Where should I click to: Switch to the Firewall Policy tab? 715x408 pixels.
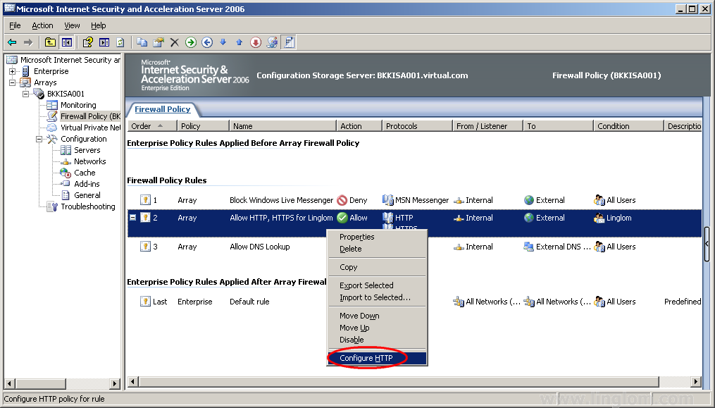(x=162, y=109)
